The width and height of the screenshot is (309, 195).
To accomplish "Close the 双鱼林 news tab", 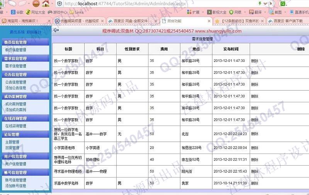I will [263, 21].
